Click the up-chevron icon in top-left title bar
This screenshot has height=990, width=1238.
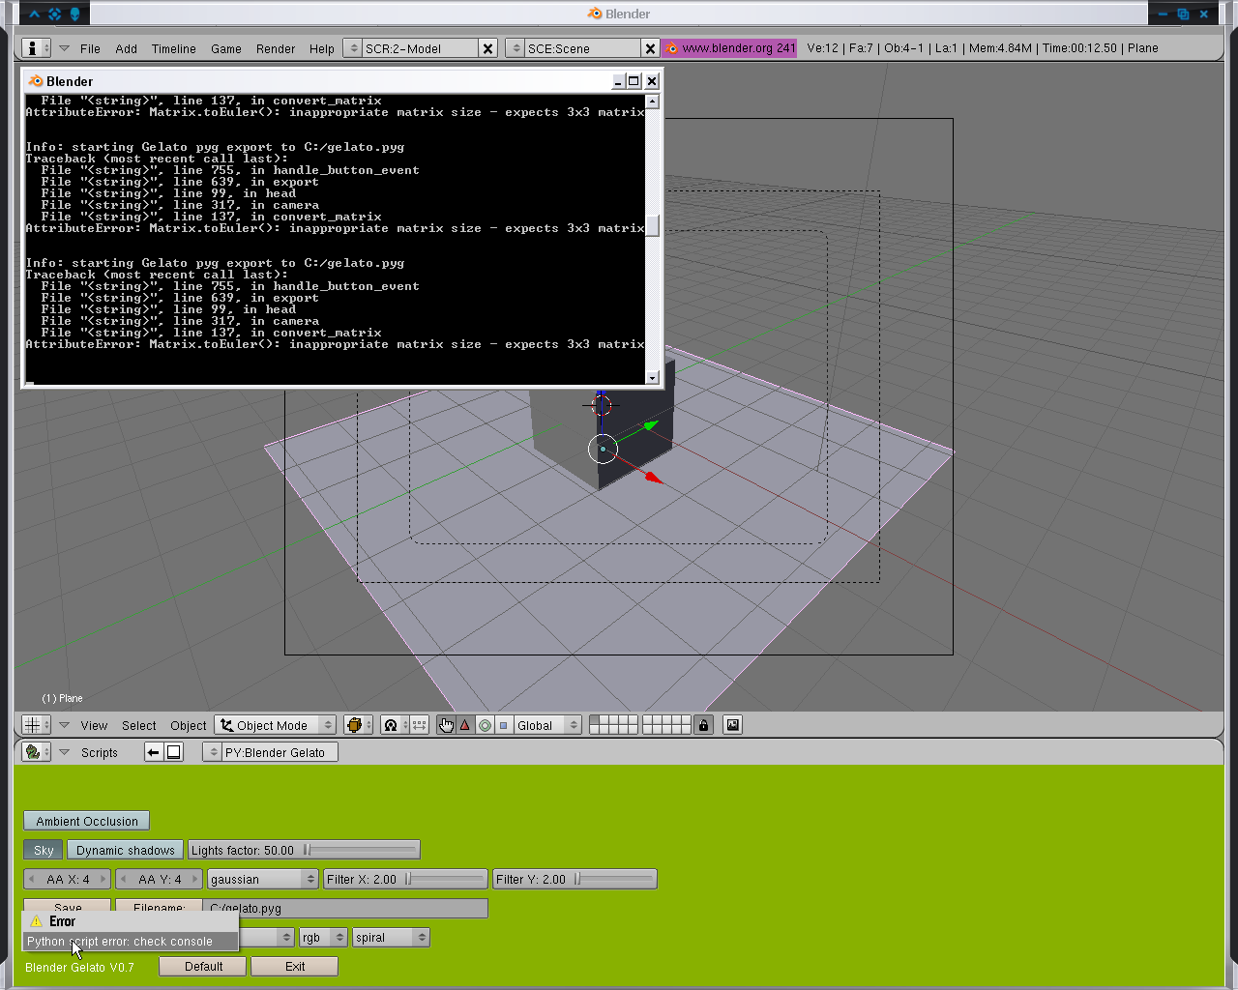coord(35,14)
